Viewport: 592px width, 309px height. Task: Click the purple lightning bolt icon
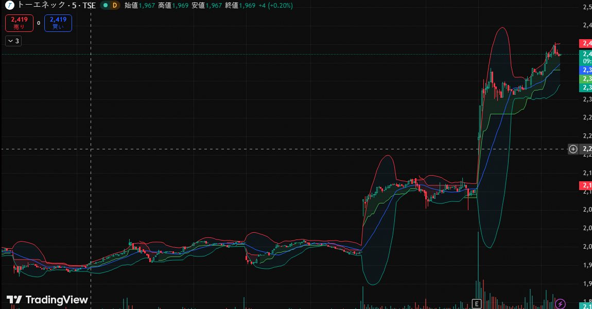560,303
